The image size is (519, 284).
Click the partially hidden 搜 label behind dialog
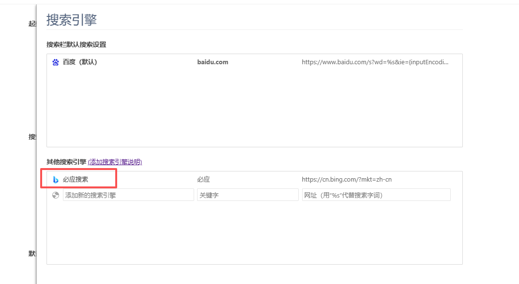(x=32, y=137)
